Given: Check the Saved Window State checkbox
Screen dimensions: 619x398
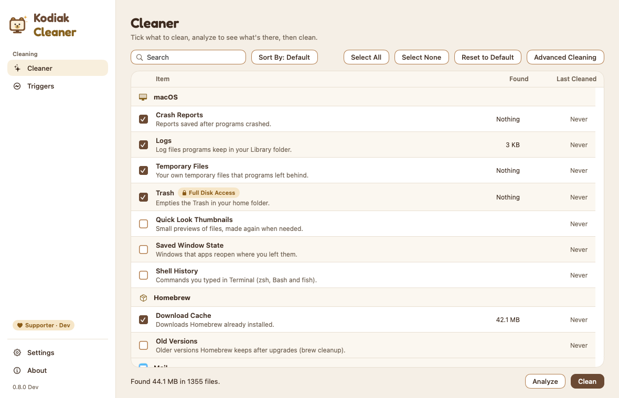Looking at the screenshot, I should [x=143, y=249].
